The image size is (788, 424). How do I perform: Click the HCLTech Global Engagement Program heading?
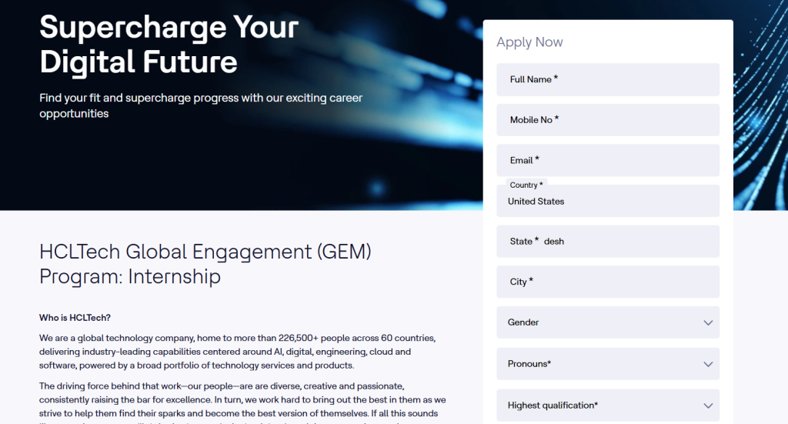205,263
